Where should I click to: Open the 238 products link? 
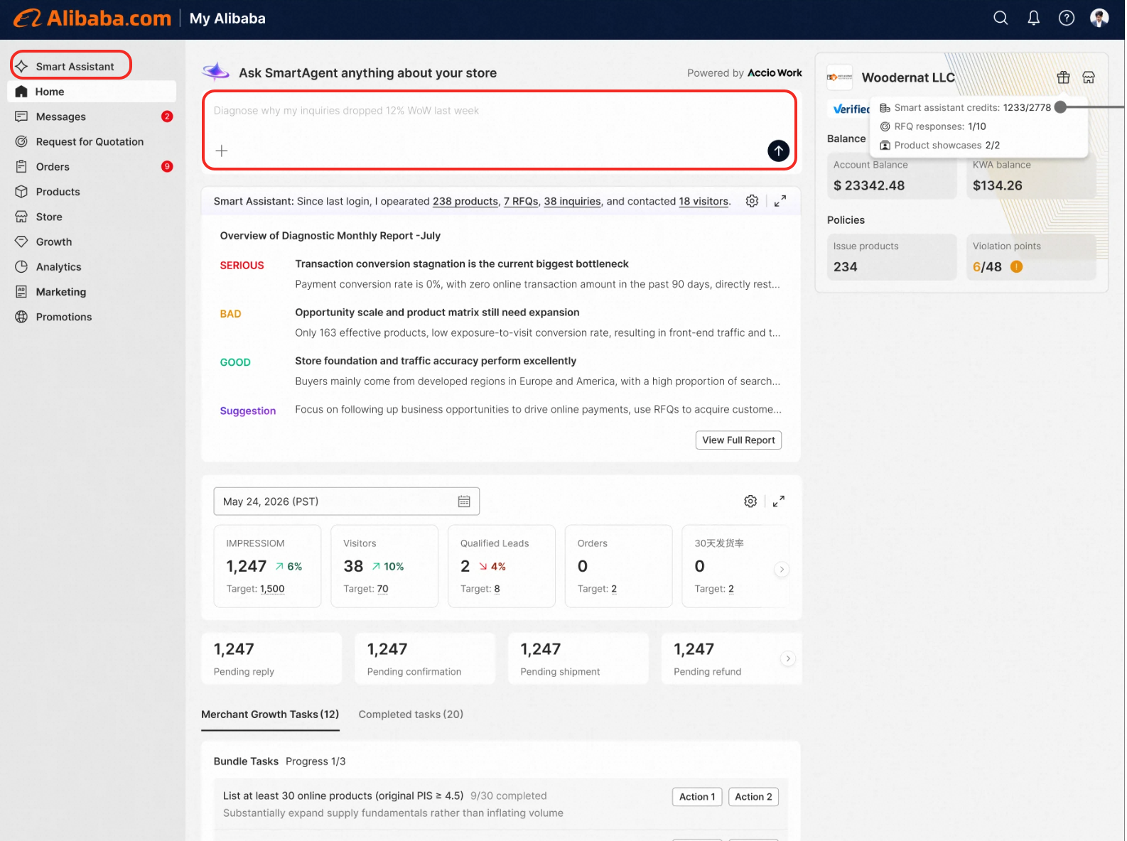pyautogui.click(x=465, y=201)
